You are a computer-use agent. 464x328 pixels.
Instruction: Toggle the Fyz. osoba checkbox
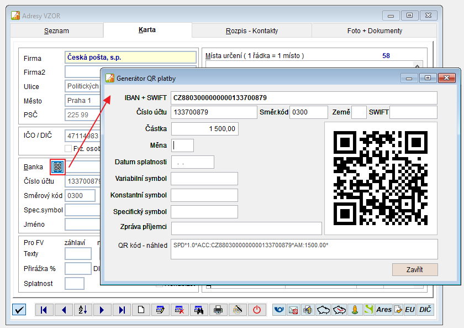pos(68,148)
